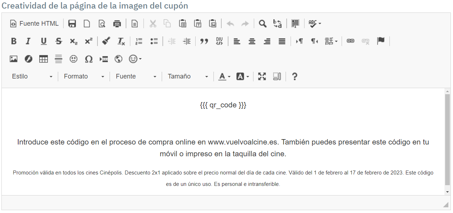This screenshot has width=453, height=213.
Task: Paste from Word icon
Action: (x=212, y=24)
